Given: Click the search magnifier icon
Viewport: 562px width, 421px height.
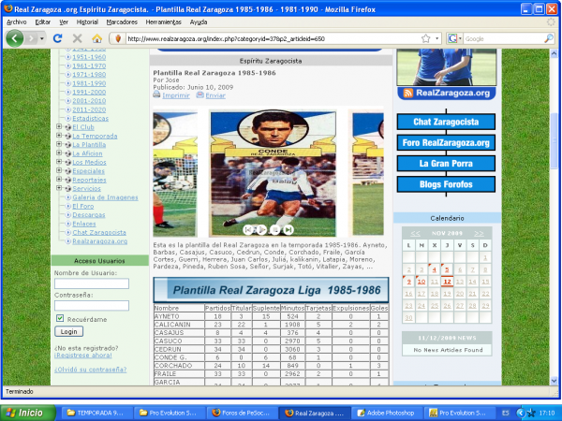Looking at the screenshot, I should point(549,38).
